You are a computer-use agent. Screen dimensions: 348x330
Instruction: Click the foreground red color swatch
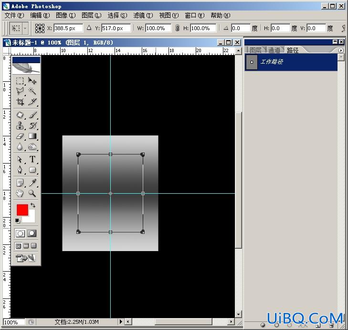tap(22, 210)
